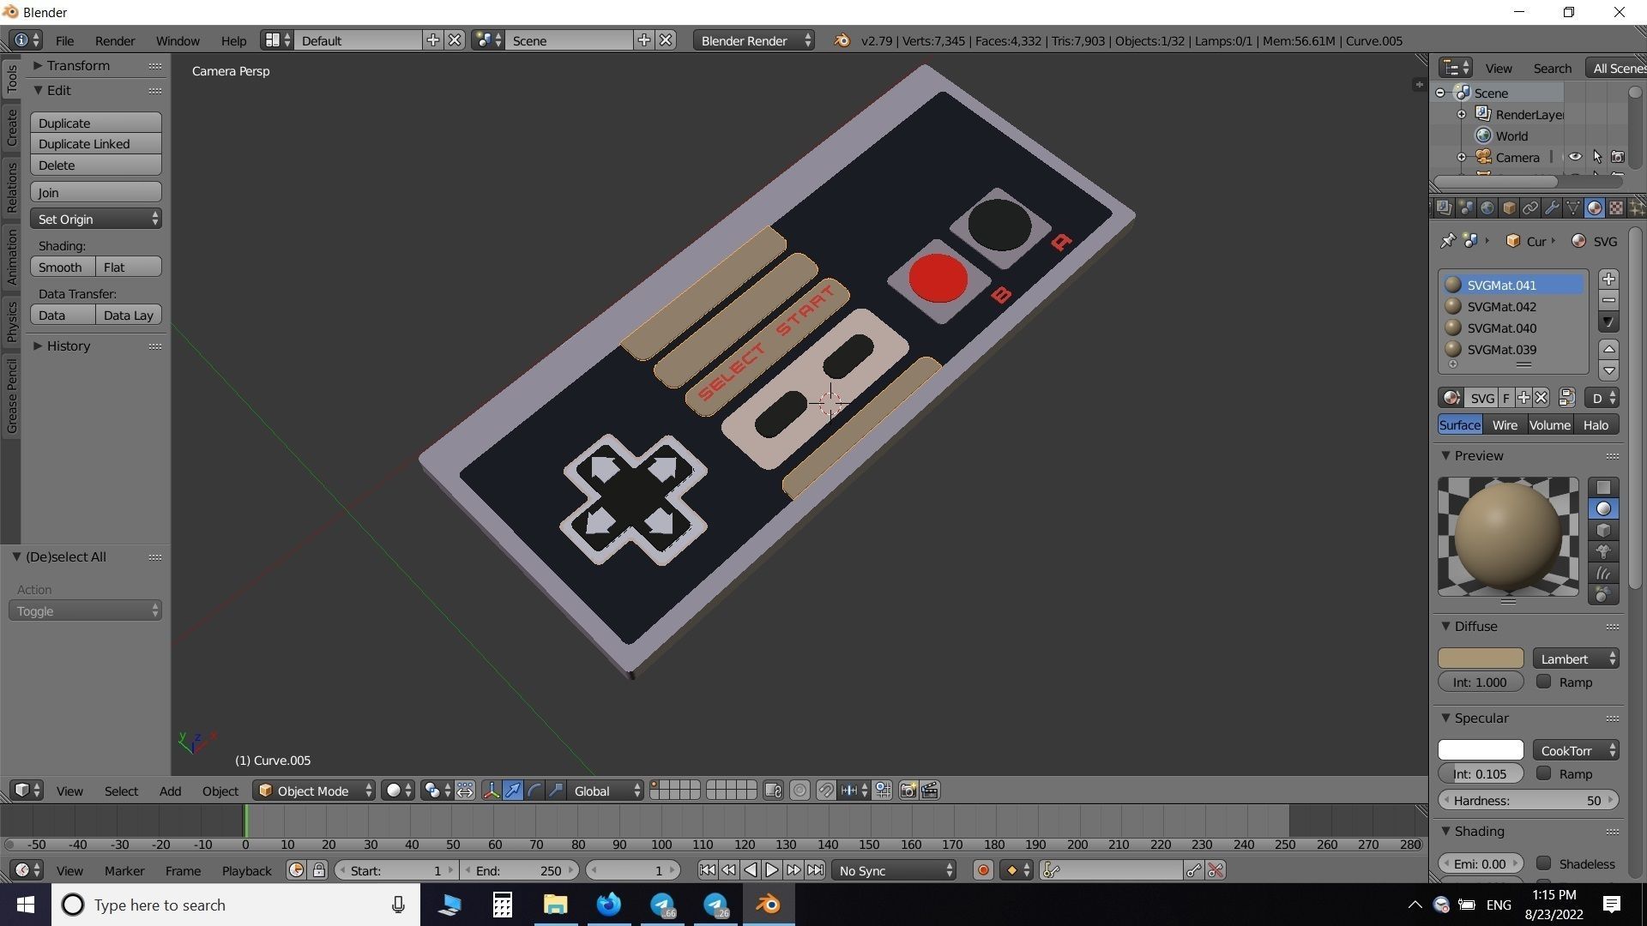Open the Window menu

(x=178, y=40)
